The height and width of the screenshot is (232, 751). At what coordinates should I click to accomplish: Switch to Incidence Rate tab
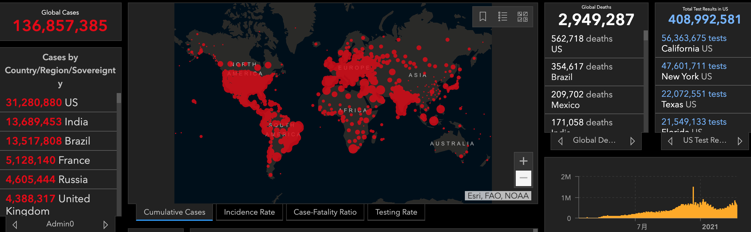249,212
